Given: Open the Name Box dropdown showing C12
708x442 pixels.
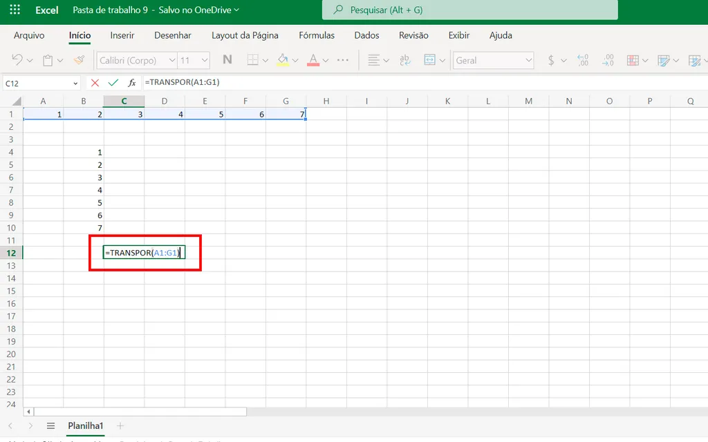Looking at the screenshot, I should pos(76,82).
